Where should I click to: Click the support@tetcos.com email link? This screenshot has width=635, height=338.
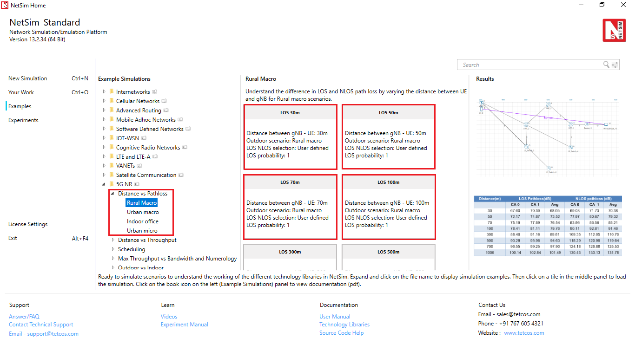click(53, 334)
